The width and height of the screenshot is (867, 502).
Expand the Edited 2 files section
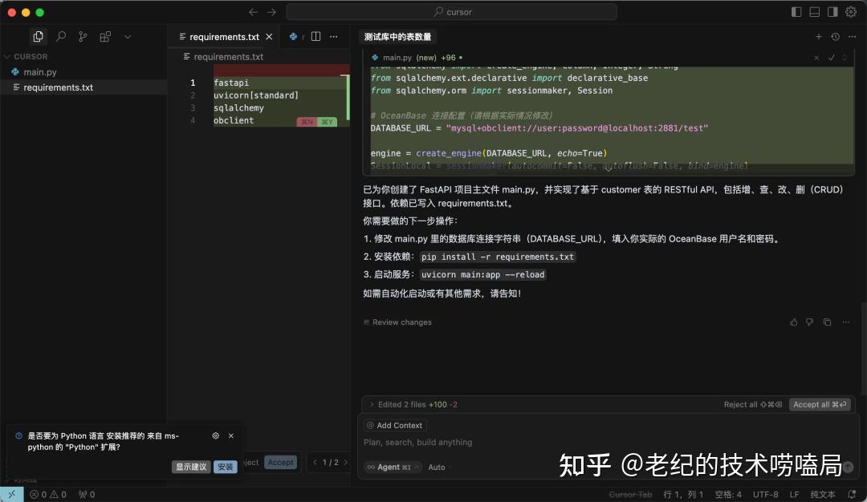click(372, 404)
